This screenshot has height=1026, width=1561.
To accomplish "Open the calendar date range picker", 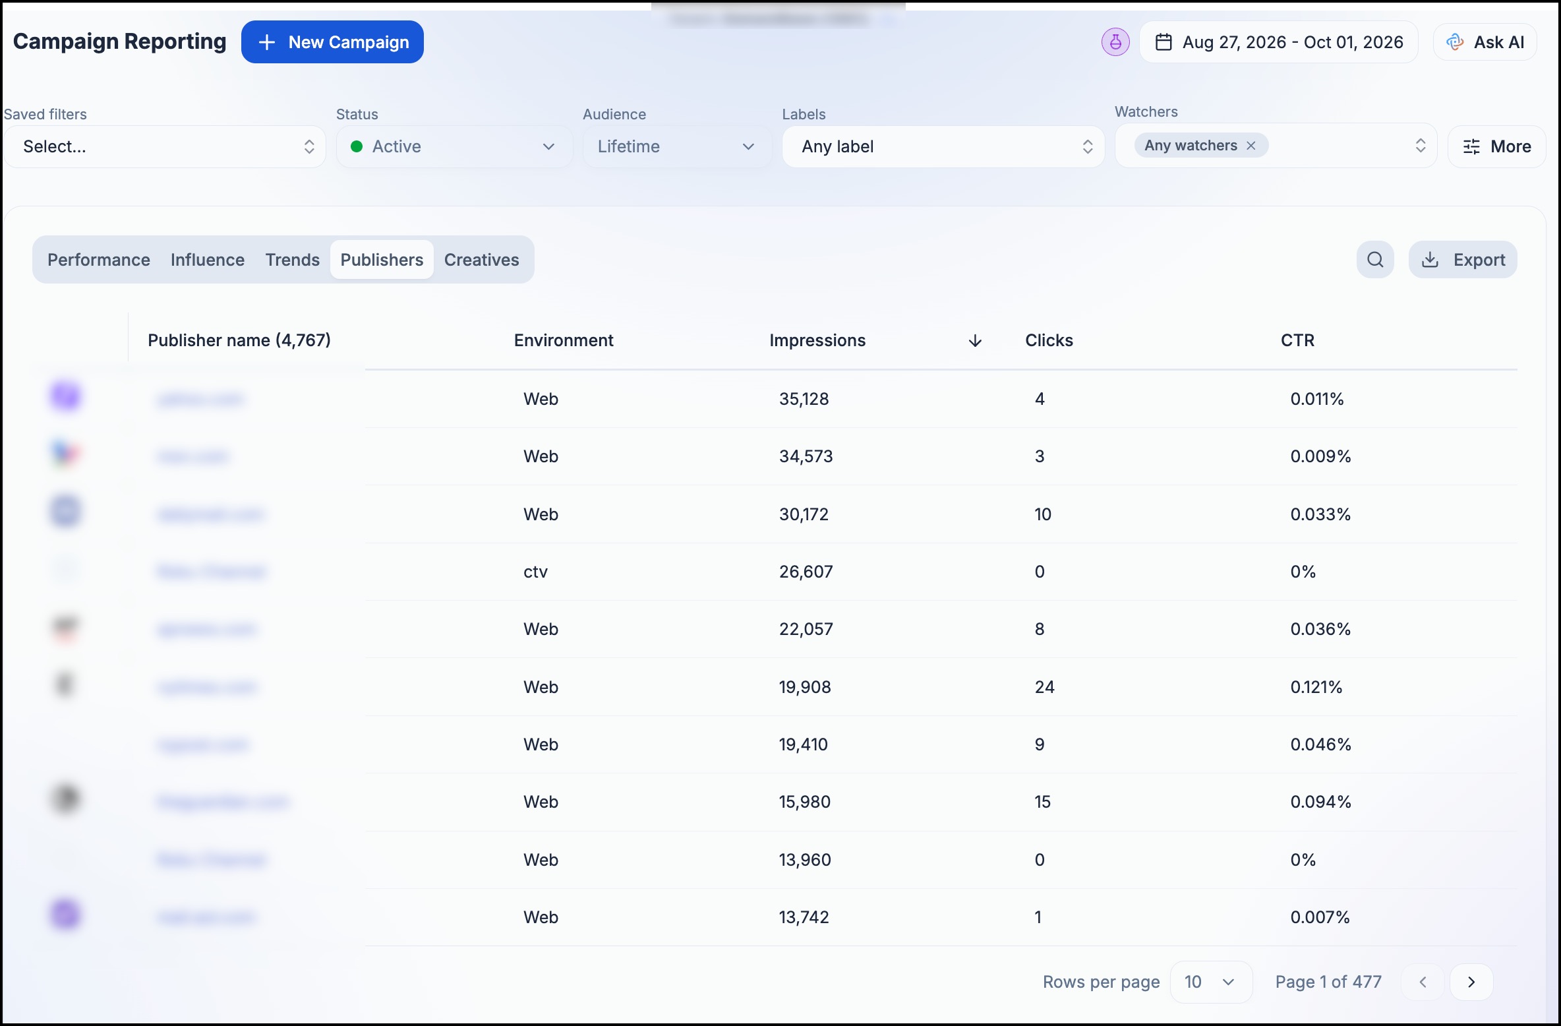I will (x=1278, y=42).
